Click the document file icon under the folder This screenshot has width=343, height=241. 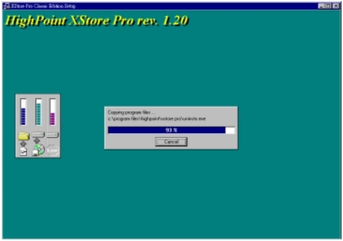[x=23, y=152]
